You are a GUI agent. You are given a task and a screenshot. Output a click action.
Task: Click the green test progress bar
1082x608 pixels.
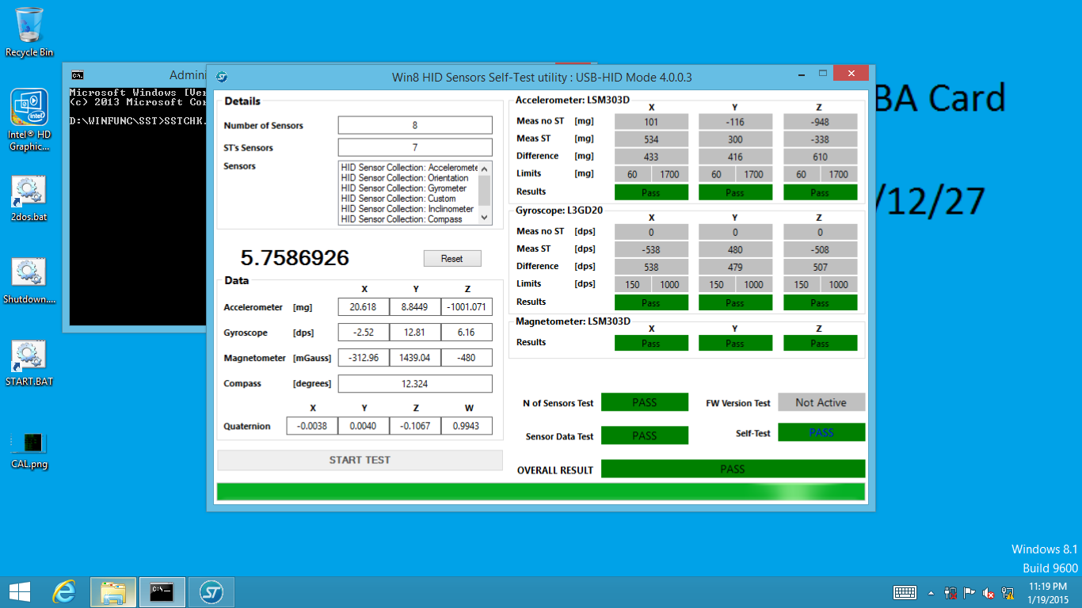tap(541, 492)
